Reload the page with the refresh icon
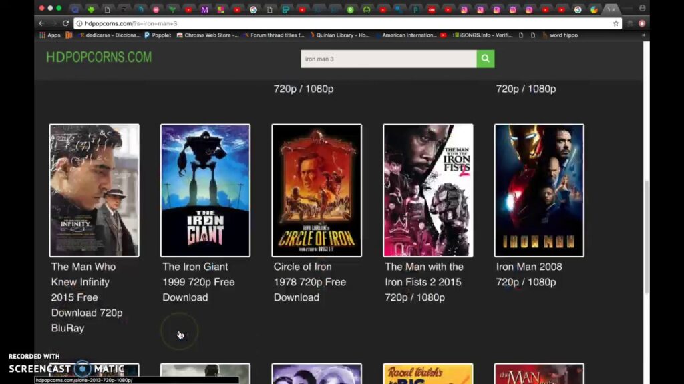Viewport: 684px width, 384px height. click(66, 23)
